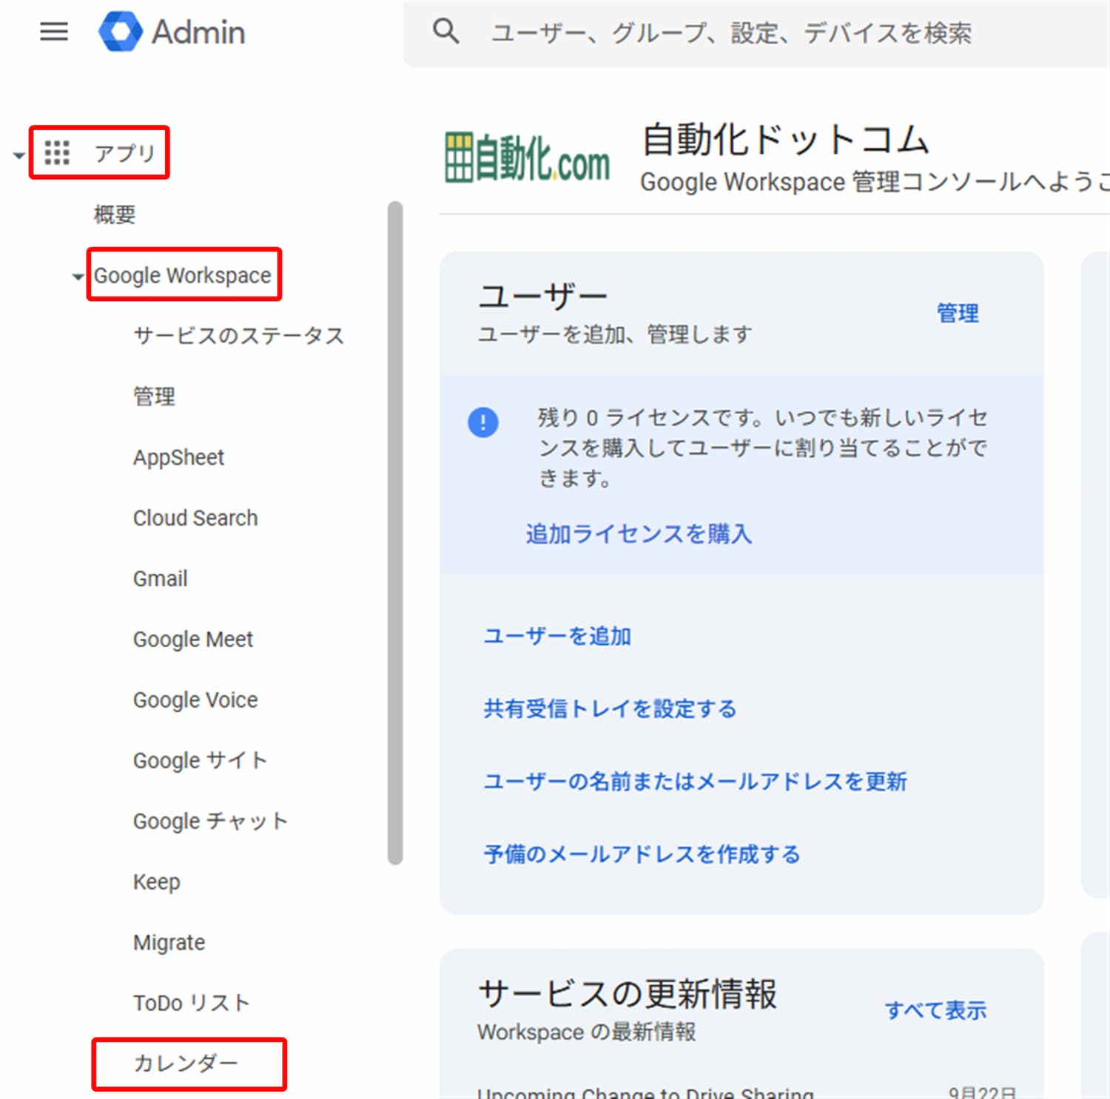Collapse the Google Workspace tree arrow
The image size is (1110, 1099).
point(78,277)
